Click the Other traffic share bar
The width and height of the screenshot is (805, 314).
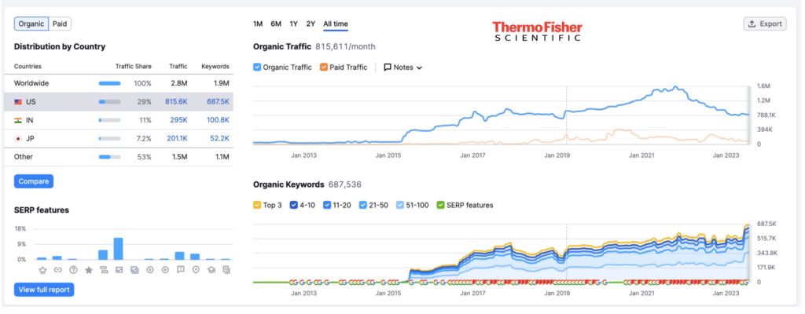(x=109, y=157)
